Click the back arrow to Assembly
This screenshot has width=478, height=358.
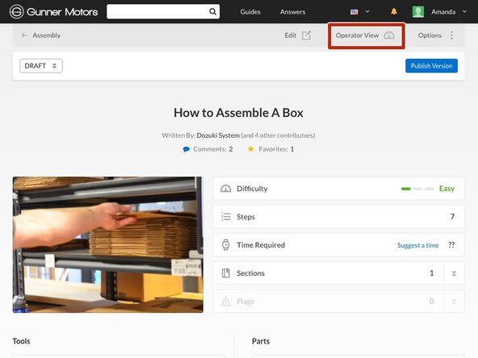(24, 35)
